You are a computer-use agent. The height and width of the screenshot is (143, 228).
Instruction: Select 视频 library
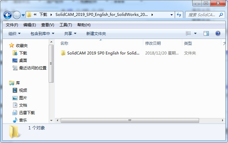23,90
